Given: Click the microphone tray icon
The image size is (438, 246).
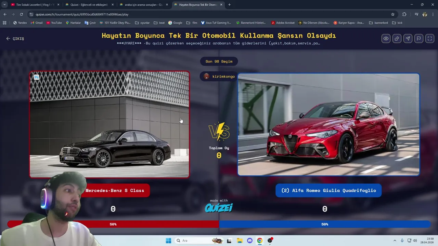Looking at the screenshot, I should pyautogui.click(x=402, y=241).
